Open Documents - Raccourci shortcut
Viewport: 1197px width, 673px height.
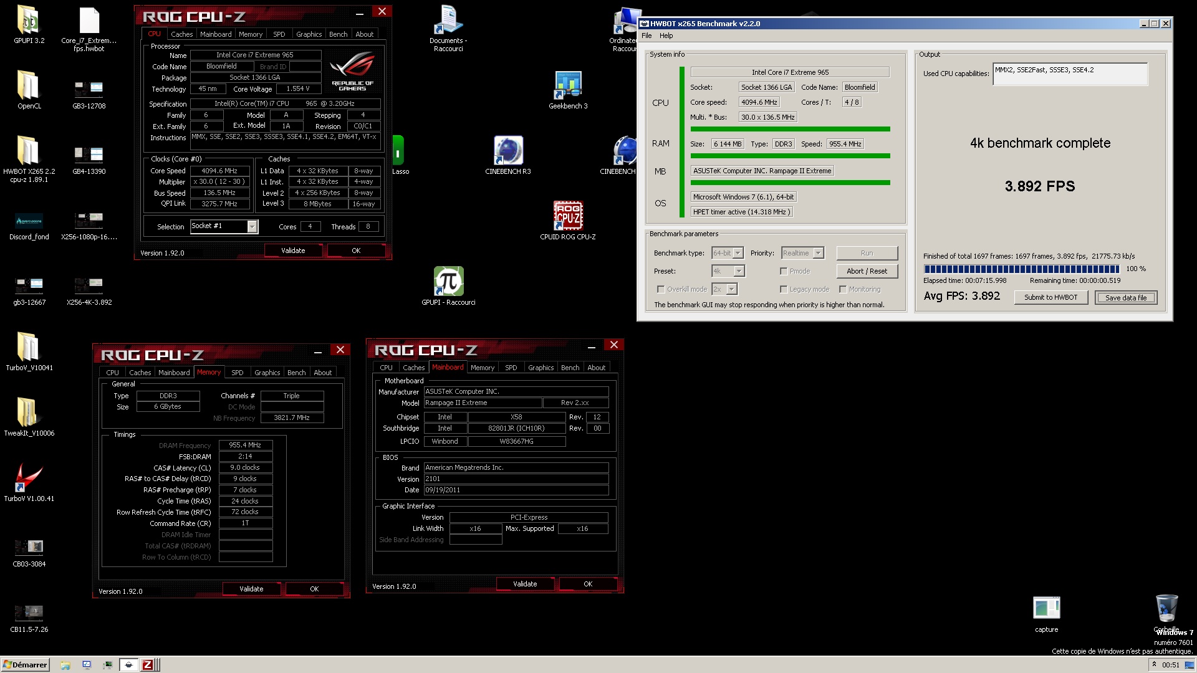(448, 28)
